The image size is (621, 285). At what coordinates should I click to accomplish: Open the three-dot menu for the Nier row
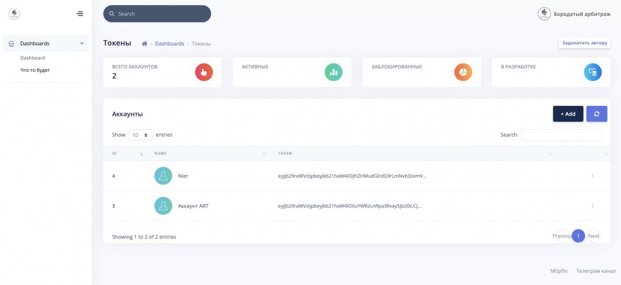(593, 176)
